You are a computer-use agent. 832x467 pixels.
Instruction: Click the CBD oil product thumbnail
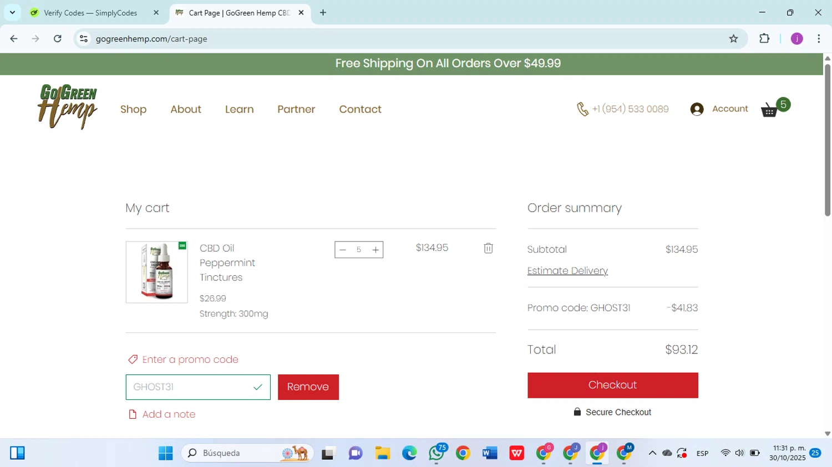coord(157,272)
